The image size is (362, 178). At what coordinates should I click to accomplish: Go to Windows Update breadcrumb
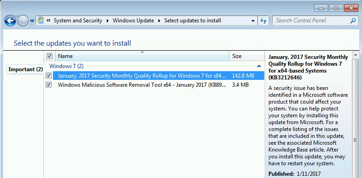click(133, 21)
